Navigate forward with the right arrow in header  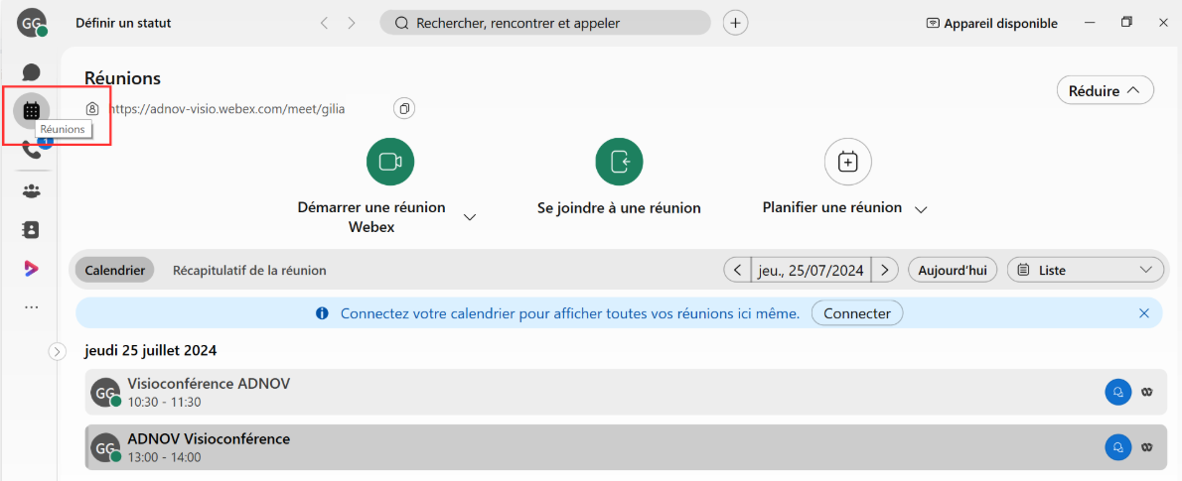tap(352, 24)
